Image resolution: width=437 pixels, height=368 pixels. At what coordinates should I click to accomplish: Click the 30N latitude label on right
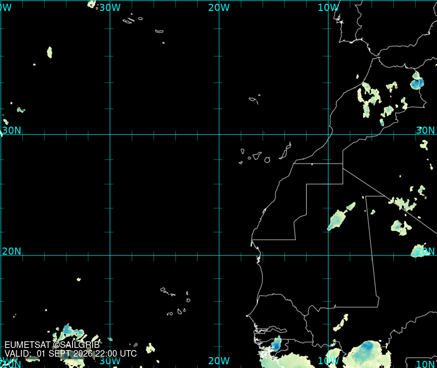(425, 130)
